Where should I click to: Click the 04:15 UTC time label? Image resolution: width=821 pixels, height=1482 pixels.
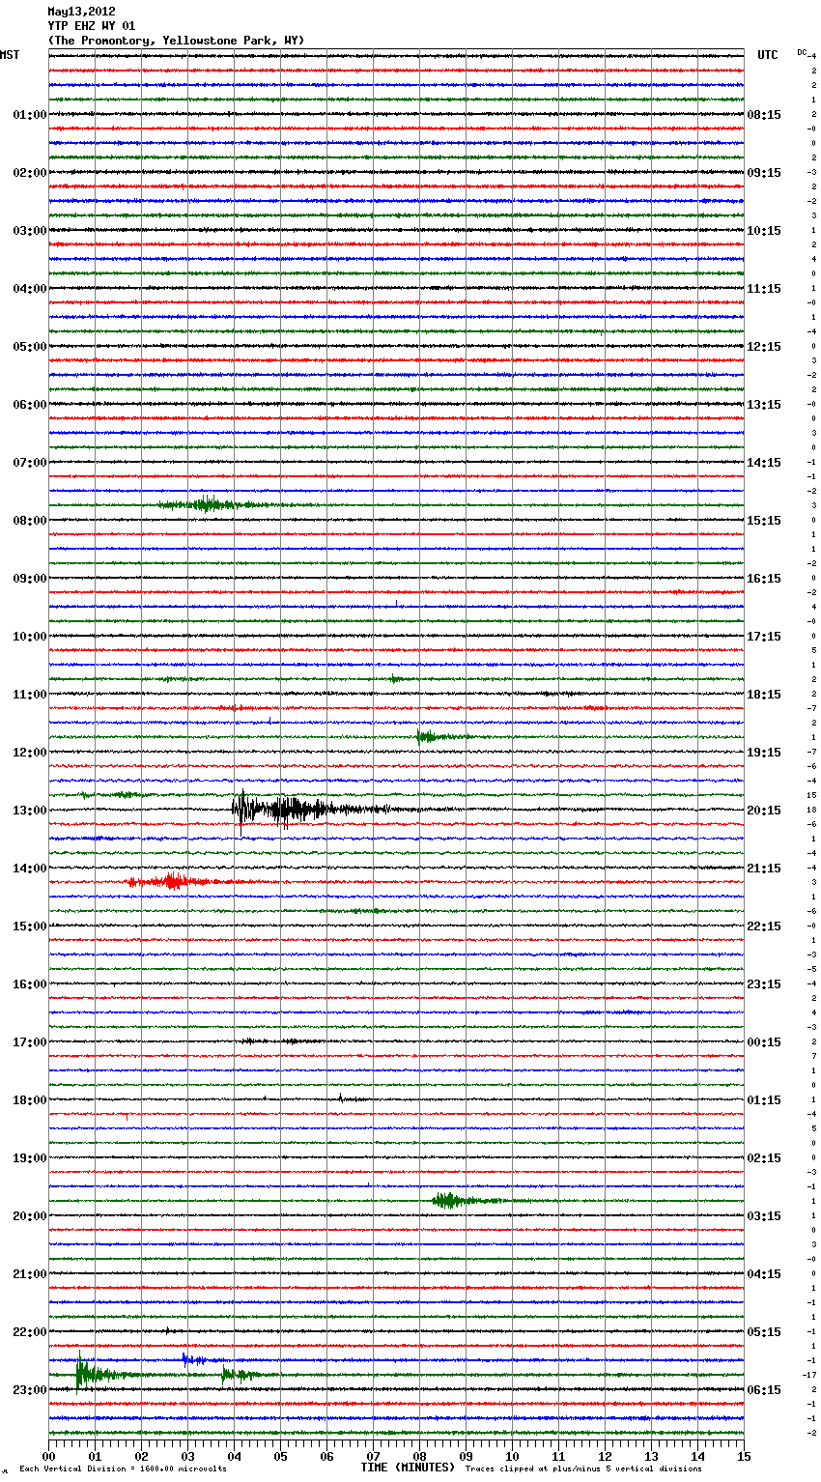764,1274
